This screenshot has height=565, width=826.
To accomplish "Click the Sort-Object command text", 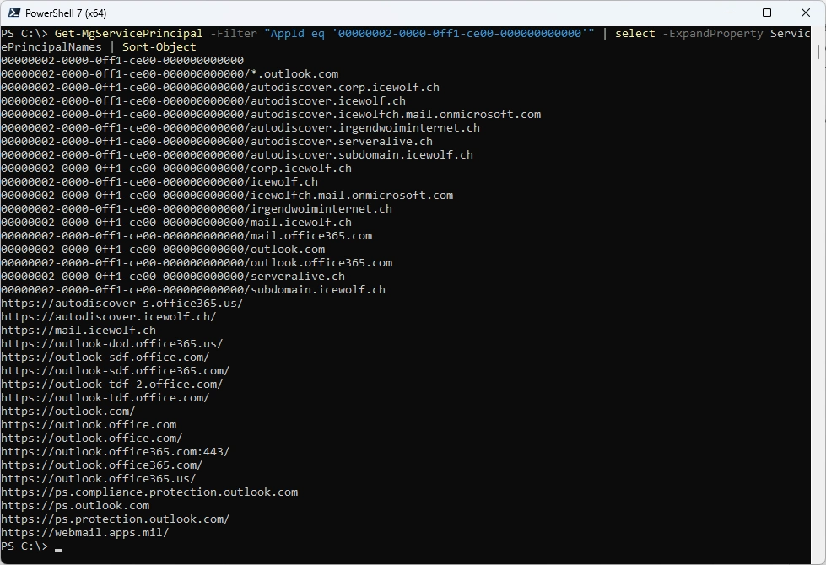I will 159,47.
